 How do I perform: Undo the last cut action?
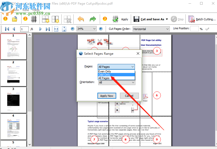point(80,19)
